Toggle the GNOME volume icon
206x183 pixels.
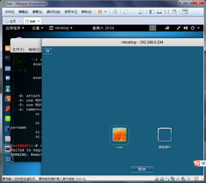coord(186,28)
